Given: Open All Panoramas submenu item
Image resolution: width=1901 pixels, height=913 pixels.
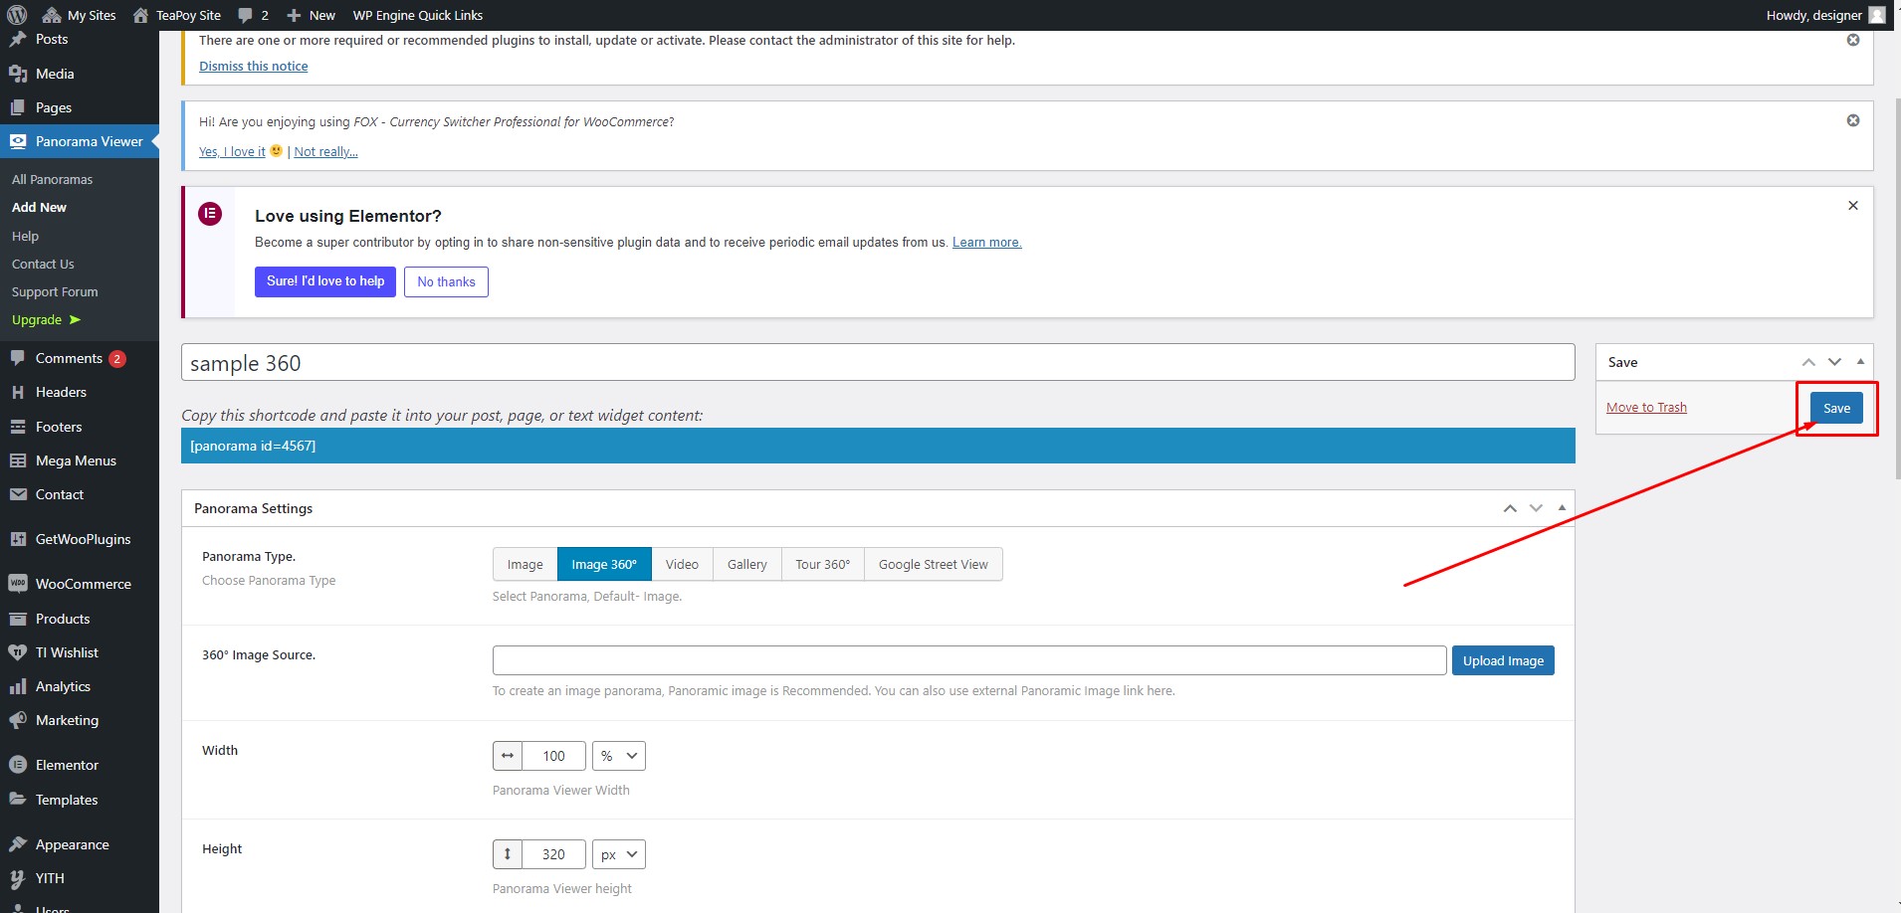Looking at the screenshot, I should 52,180.
